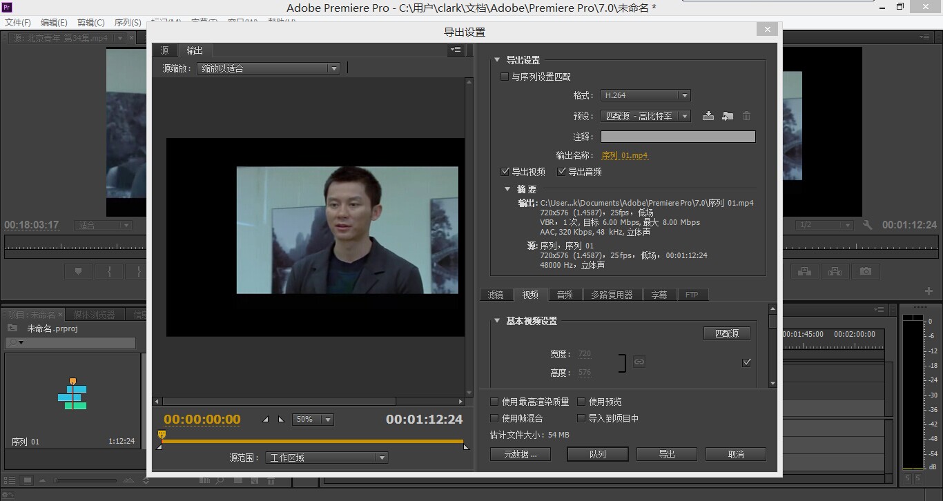
Task: Click the 注释 comments input field
Action: point(678,137)
